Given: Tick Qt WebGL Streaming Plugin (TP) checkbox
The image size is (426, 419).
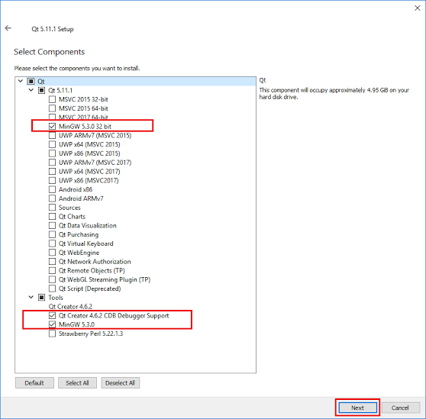Looking at the screenshot, I should (52, 279).
